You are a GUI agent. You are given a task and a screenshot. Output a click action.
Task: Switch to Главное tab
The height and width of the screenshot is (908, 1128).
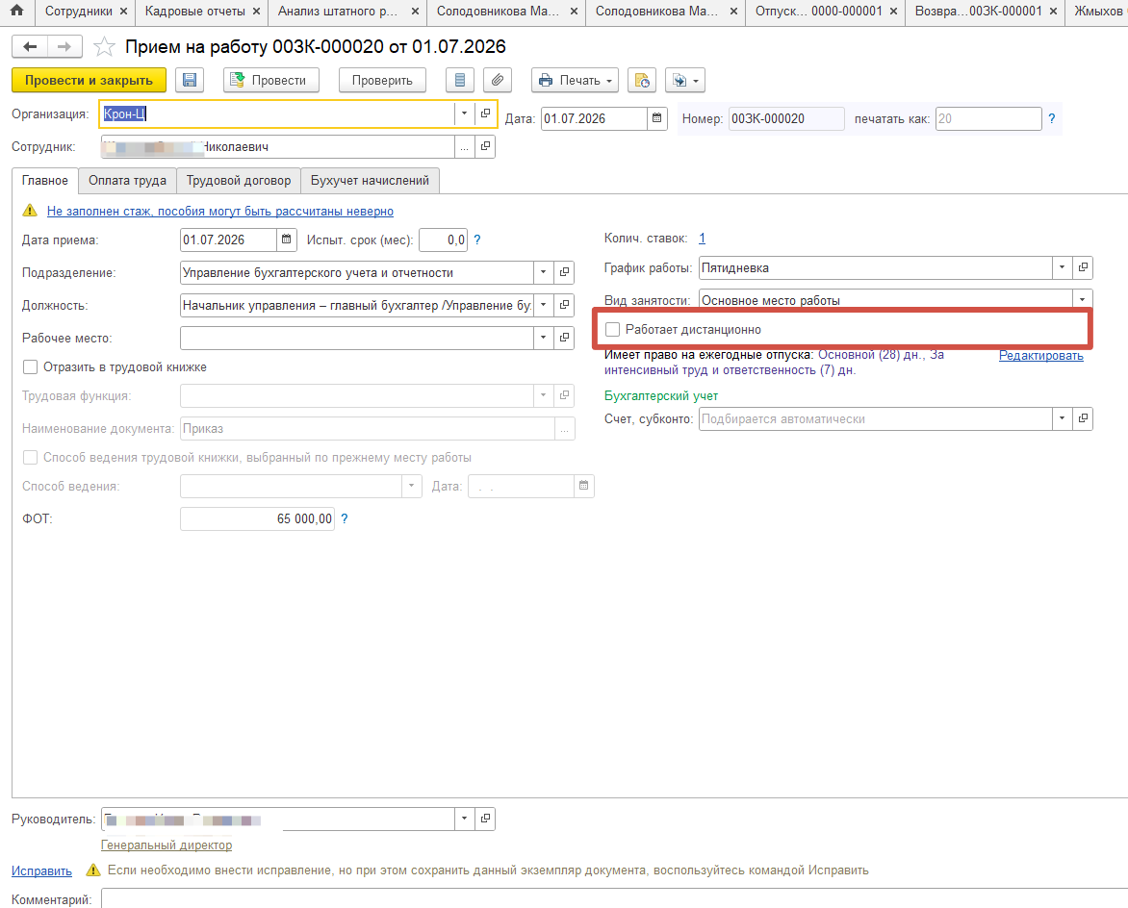point(44,181)
